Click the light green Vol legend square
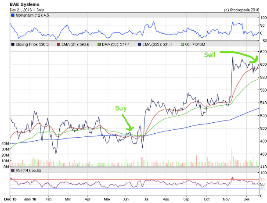The image size is (267, 203). click(x=182, y=45)
